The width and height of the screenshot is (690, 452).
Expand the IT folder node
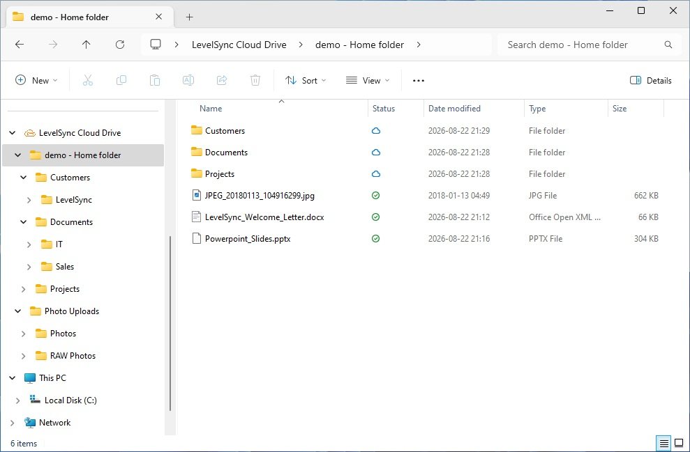(29, 244)
